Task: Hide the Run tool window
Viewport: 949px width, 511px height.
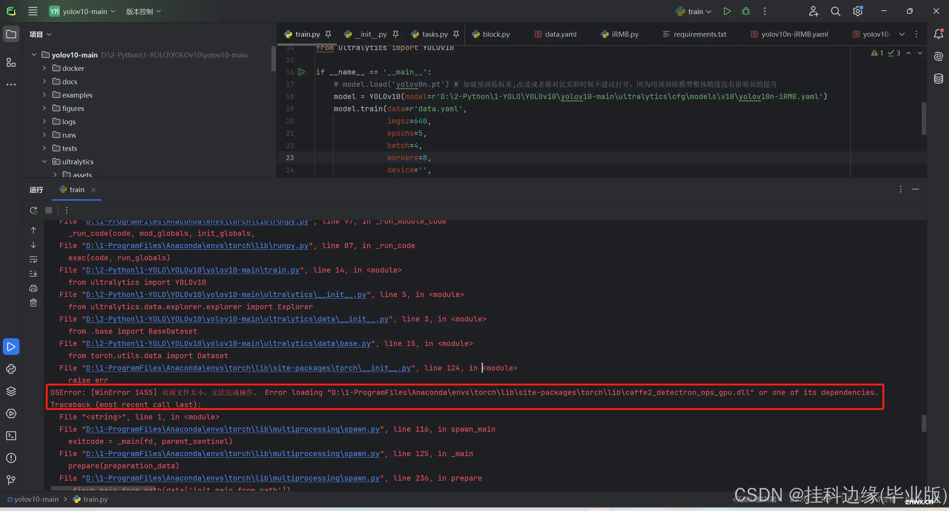Action: coord(915,189)
